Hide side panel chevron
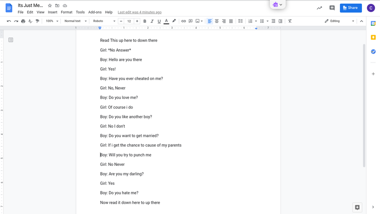This screenshot has height=214, width=380. coord(373,207)
